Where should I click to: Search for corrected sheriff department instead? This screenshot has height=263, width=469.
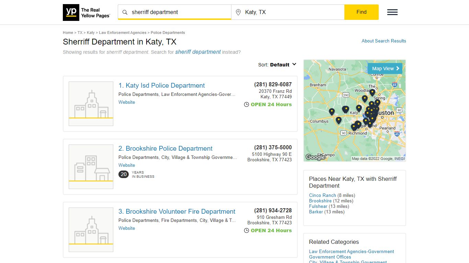[198, 52]
